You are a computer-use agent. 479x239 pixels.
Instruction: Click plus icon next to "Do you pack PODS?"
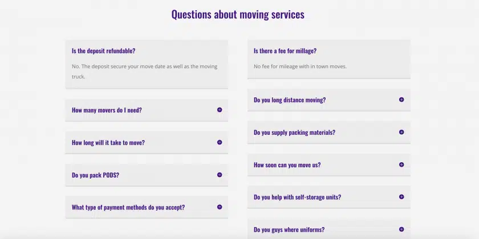tap(220, 175)
